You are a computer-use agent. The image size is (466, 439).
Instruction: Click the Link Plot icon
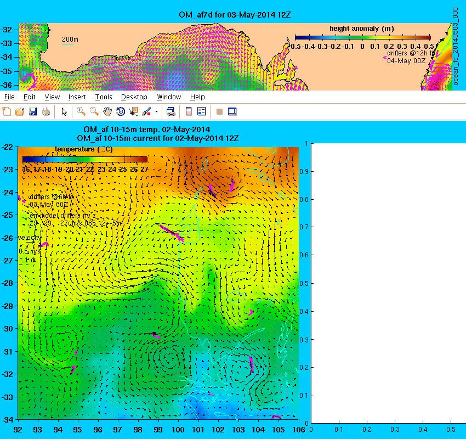171,111
